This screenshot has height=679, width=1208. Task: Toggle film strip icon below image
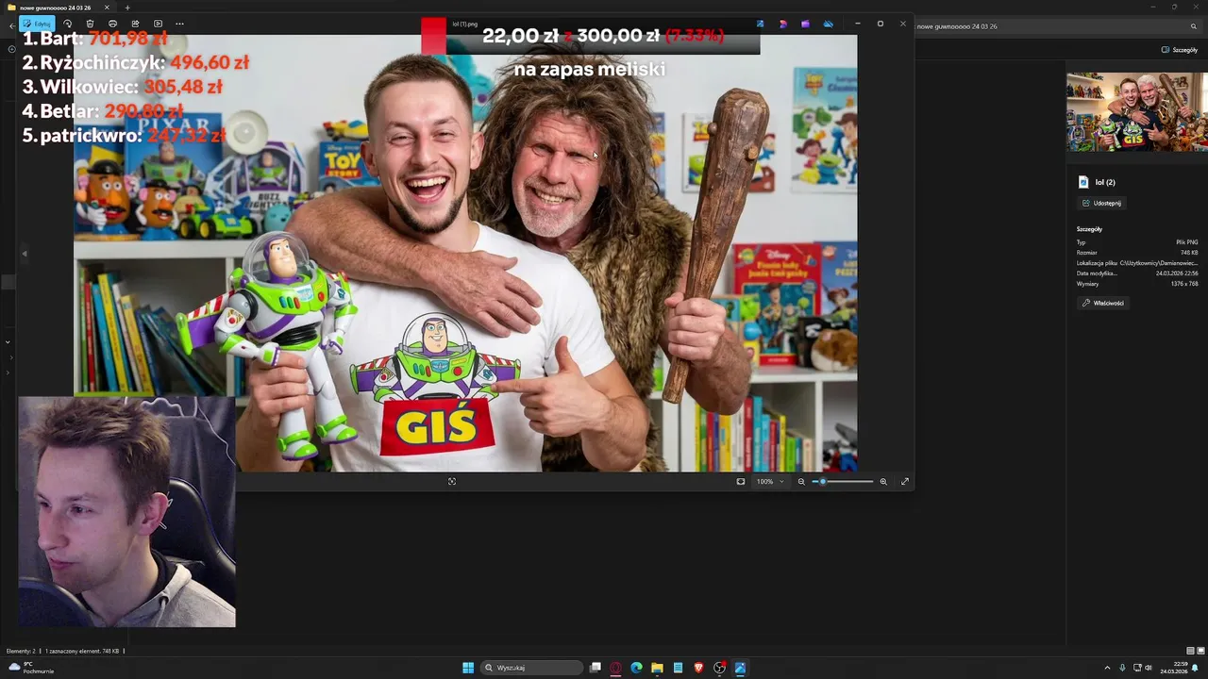452,481
